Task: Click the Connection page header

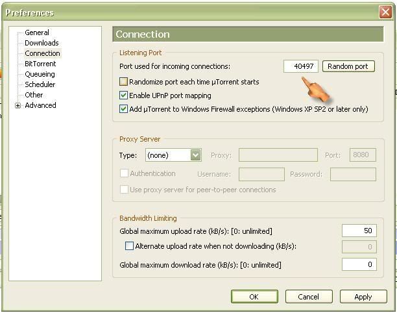Action: tap(248, 34)
